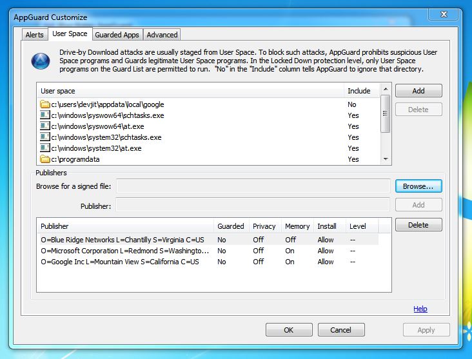Select Google Inc publisher row
472x359 pixels.
(208, 262)
